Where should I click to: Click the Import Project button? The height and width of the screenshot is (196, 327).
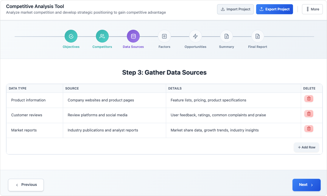[235, 9]
